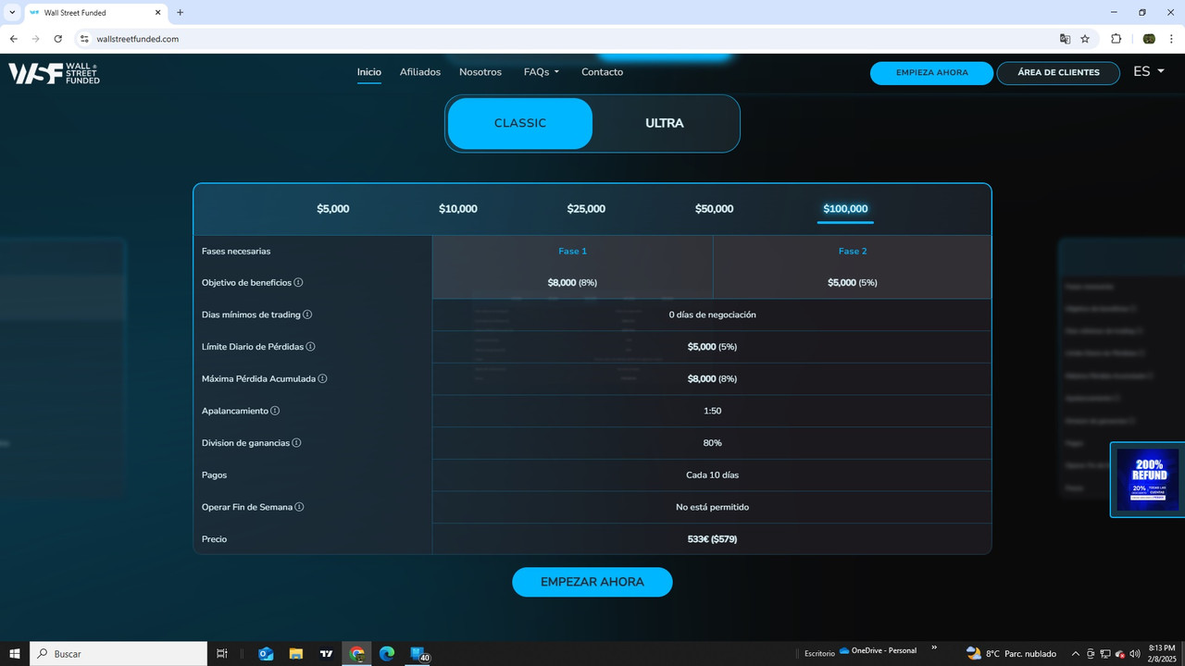1185x666 pixels.
Task: Open the ES language dropdown
Action: (x=1149, y=71)
